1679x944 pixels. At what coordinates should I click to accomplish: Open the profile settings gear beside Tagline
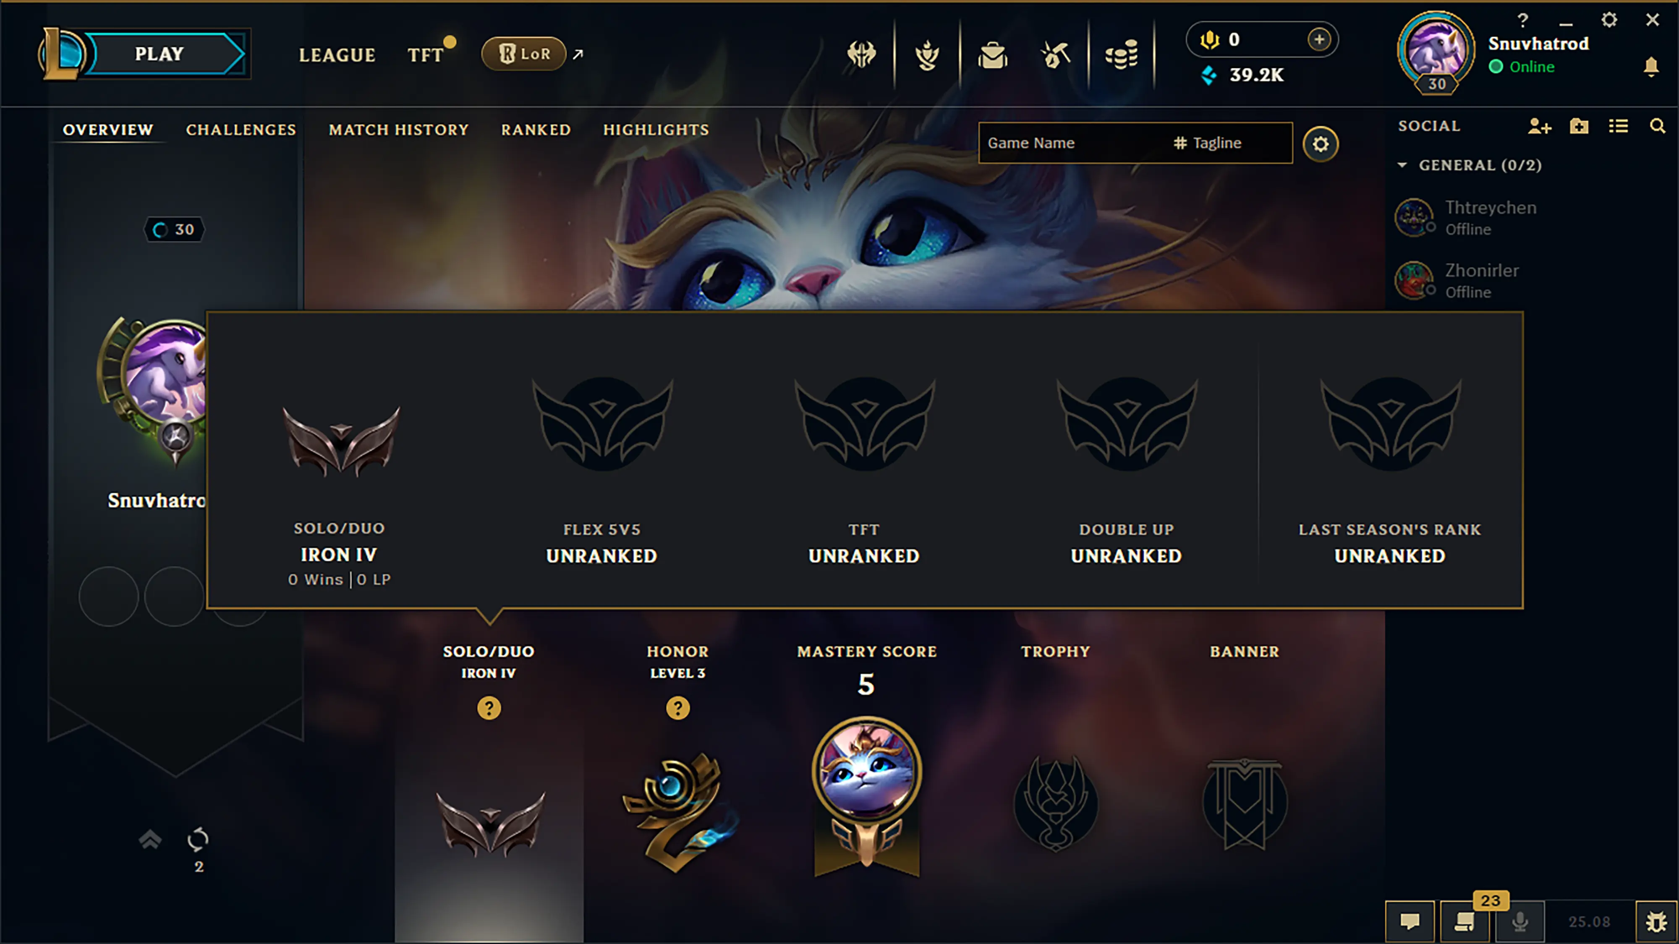[x=1320, y=144]
